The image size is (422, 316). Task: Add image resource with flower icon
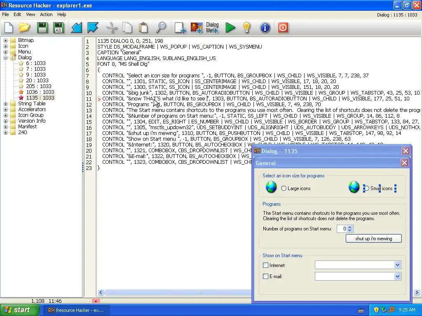click(x=197, y=28)
